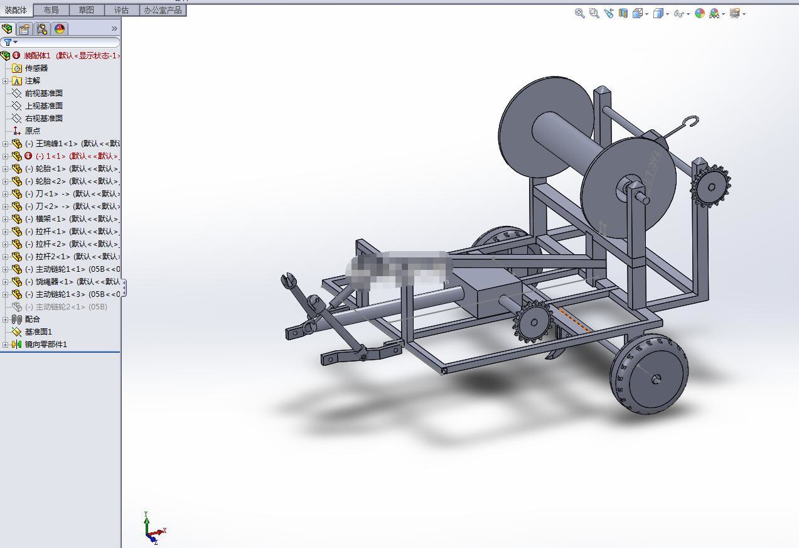The image size is (799, 548).
Task: Click the 传感器 sensor folder icon
Action: [17, 68]
